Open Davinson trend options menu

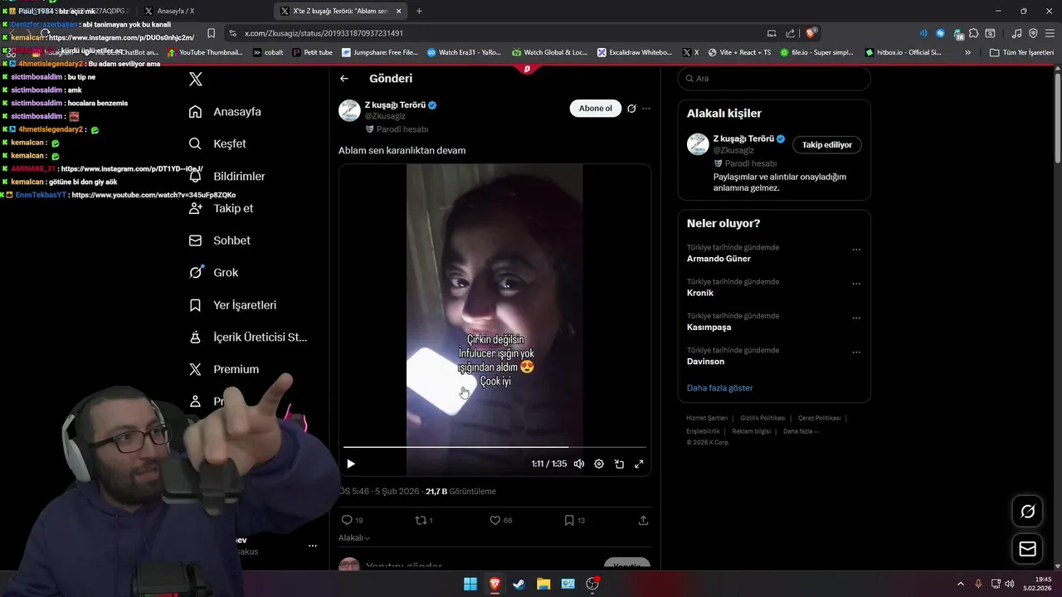[x=856, y=352]
